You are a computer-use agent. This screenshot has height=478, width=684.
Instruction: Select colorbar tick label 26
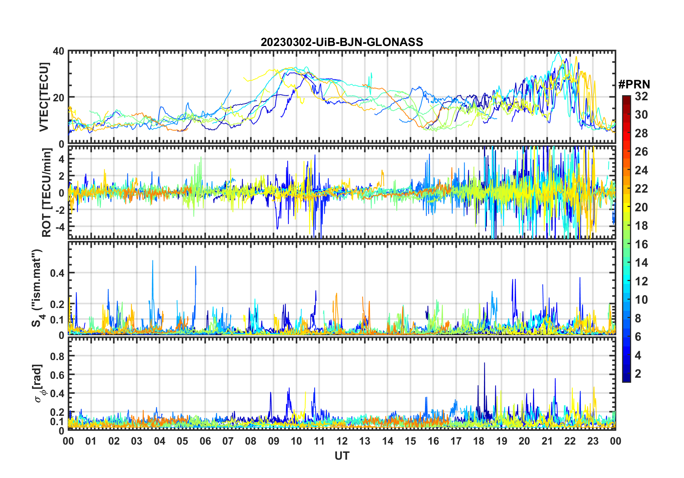tap(641, 152)
